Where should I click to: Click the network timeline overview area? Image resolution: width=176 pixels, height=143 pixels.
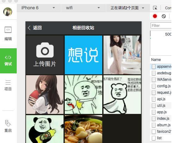(x=161, y=43)
